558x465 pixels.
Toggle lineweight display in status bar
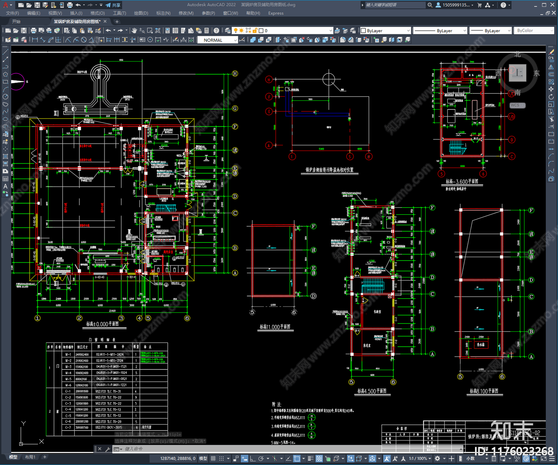point(310,458)
